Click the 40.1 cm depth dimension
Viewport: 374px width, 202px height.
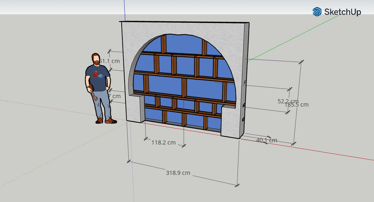266,140
